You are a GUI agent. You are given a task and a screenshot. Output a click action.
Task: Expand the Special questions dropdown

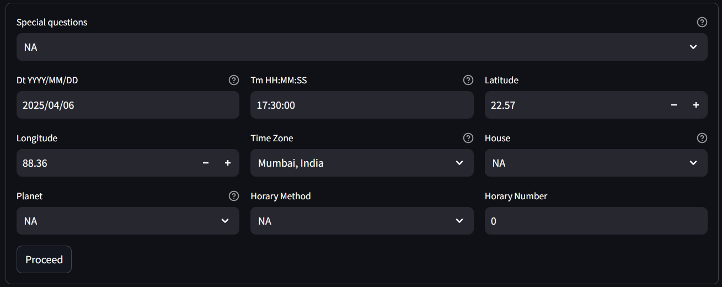point(362,47)
